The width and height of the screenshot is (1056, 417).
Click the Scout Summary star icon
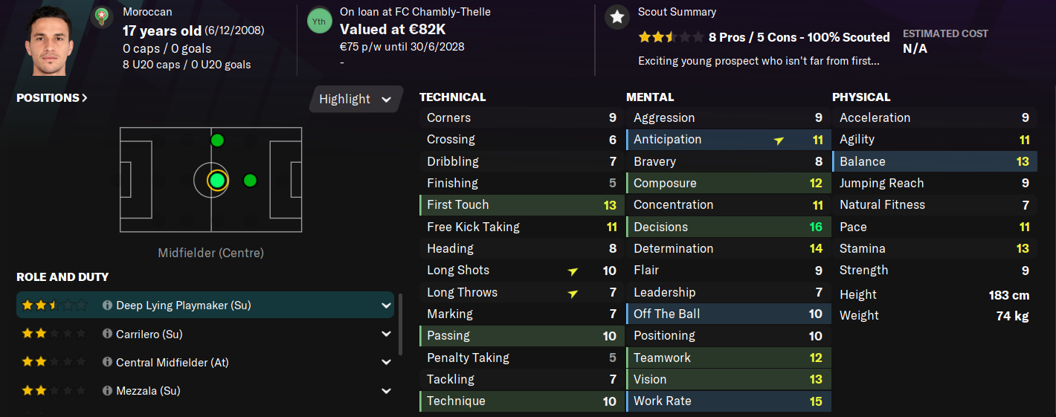[616, 17]
